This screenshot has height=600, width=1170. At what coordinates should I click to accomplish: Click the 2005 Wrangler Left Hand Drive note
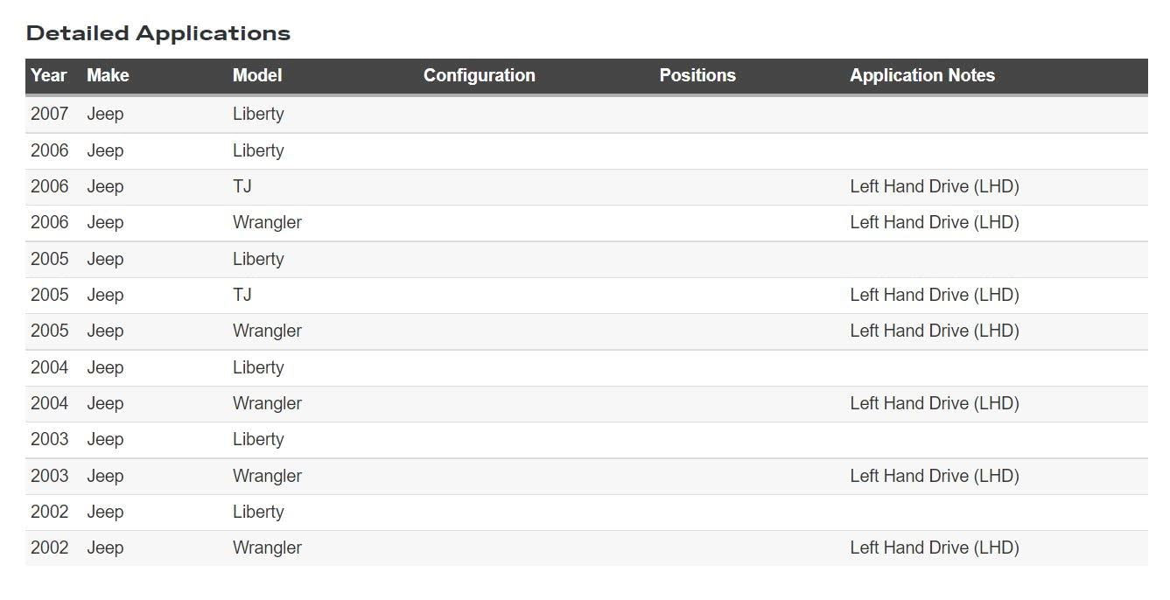(x=935, y=331)
